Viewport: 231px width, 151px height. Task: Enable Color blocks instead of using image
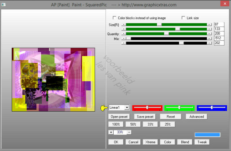coord(114,18)
